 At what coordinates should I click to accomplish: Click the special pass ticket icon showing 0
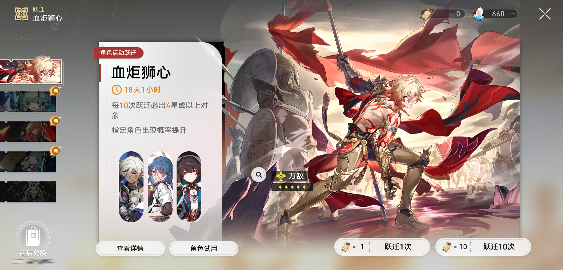click(x=427, y=14)
